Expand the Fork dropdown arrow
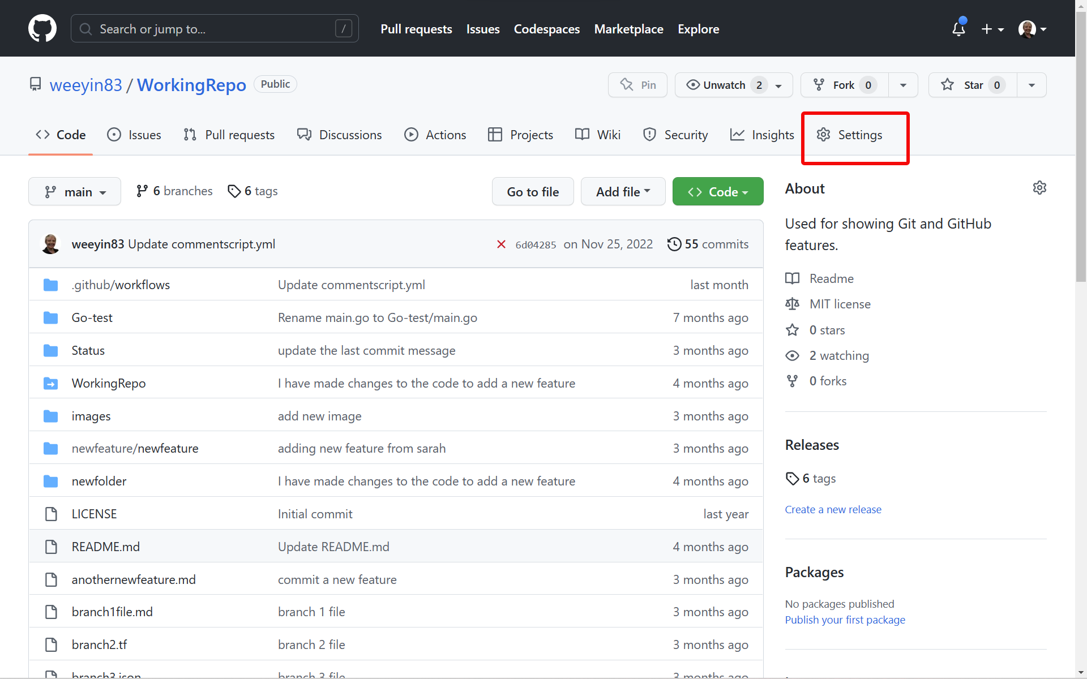Screen dimensions: 1087x679 903,84
